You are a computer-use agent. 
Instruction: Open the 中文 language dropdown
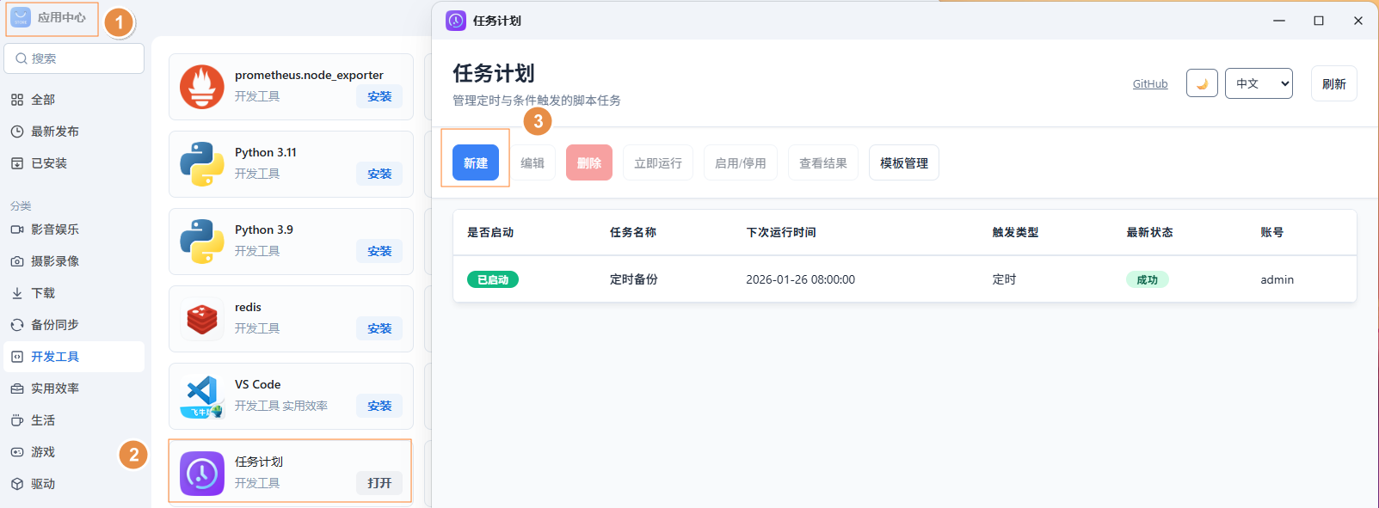coord(1259,83)
